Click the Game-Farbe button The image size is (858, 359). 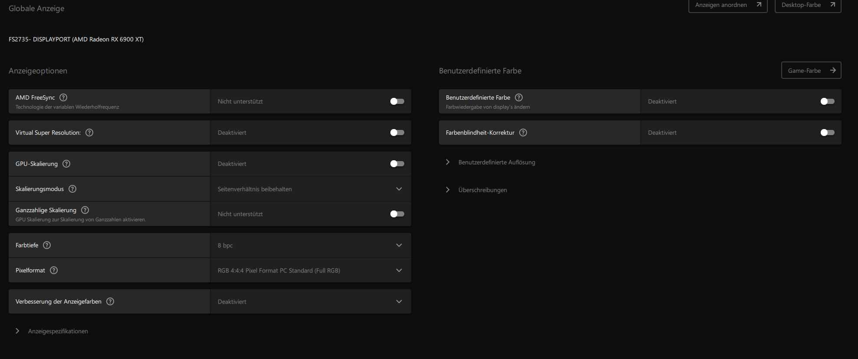(x=811, y=71)
